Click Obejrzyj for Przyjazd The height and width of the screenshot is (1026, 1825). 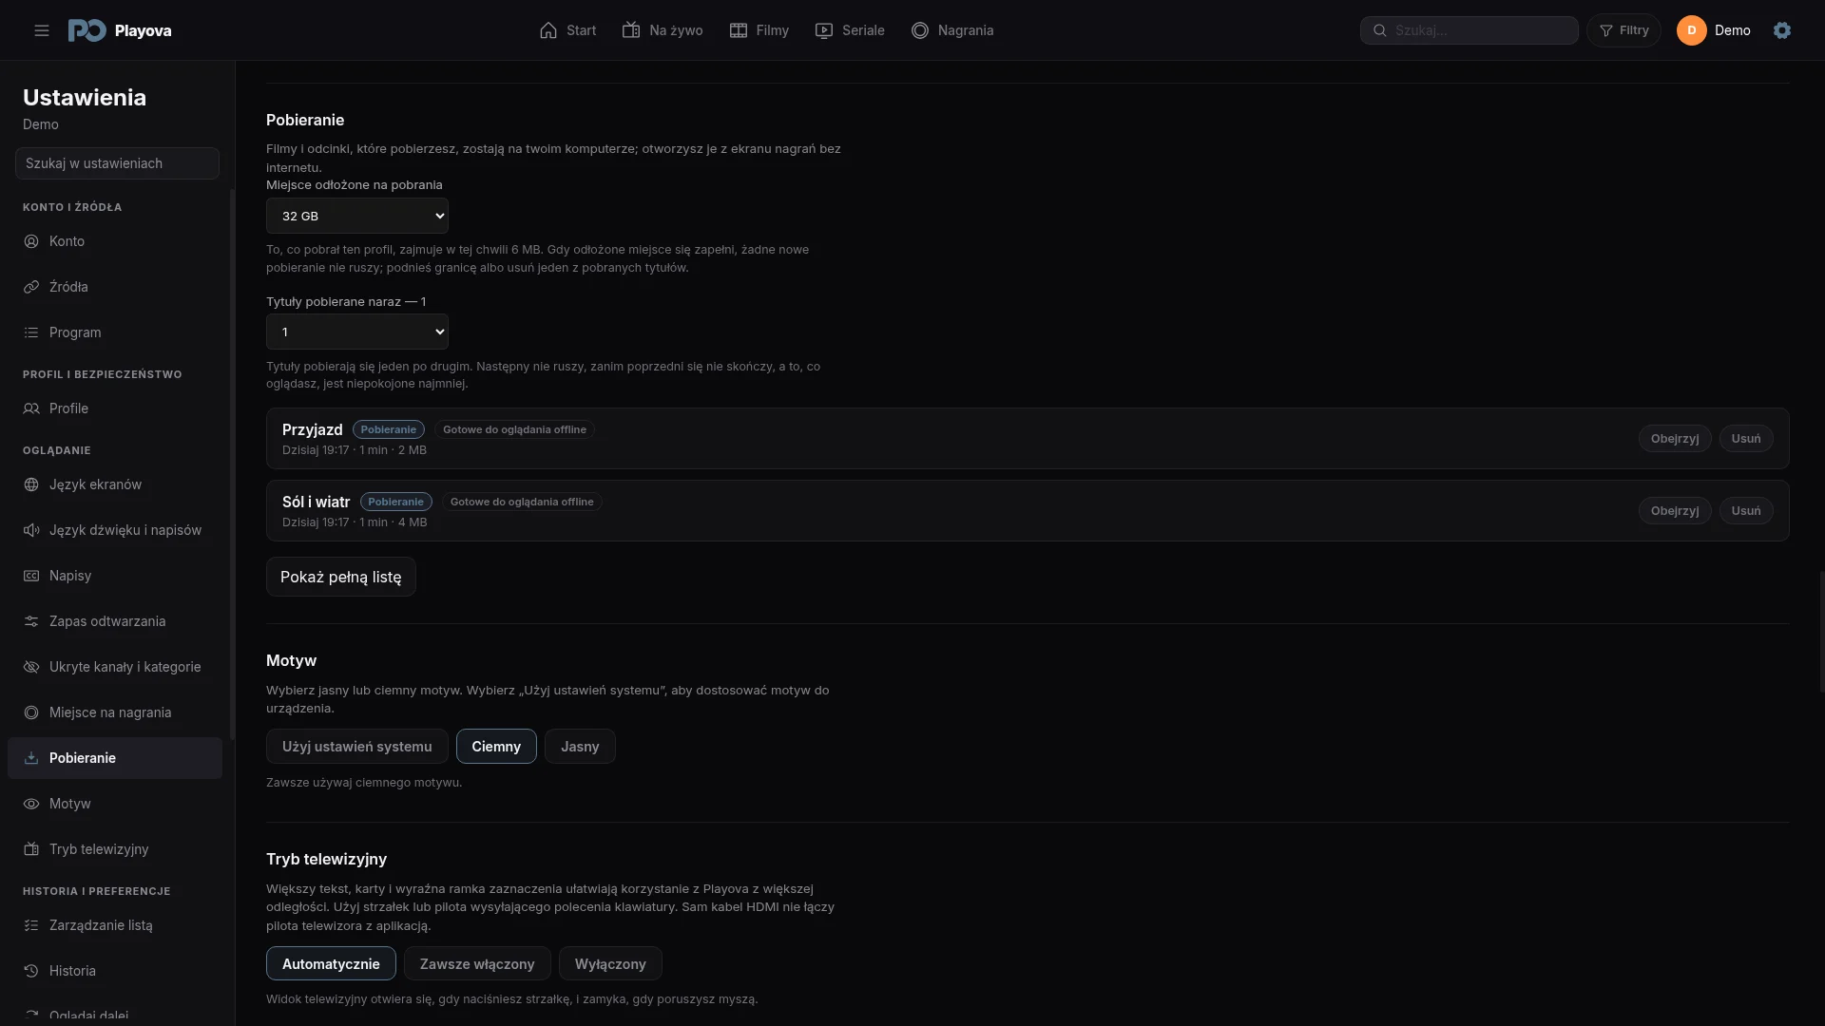[x=1675, y=438]
